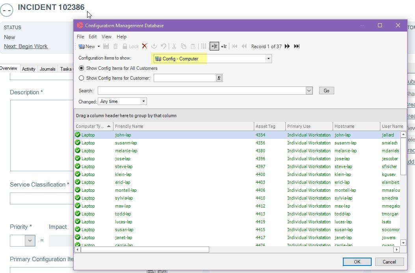
Task: Click the Next: Begin Work link
Action: tap(26, 46)
